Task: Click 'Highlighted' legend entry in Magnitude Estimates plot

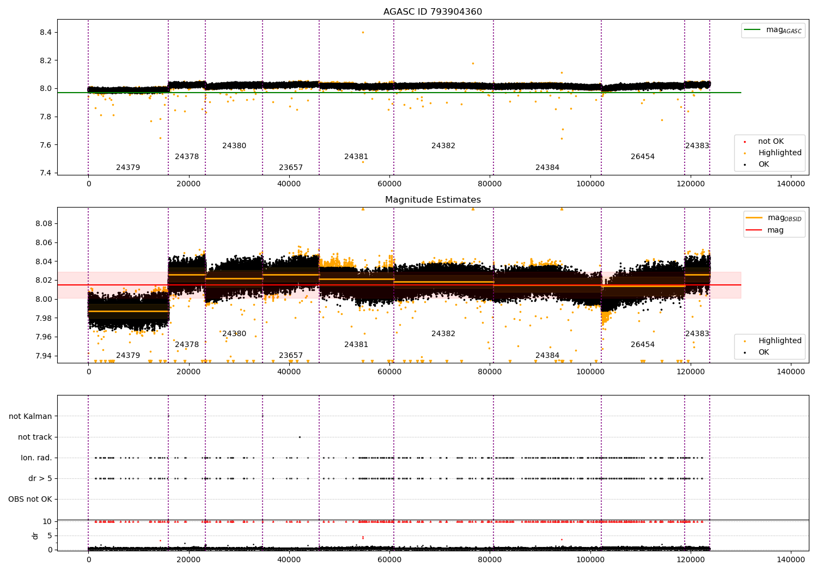Action: coord(780,340)
